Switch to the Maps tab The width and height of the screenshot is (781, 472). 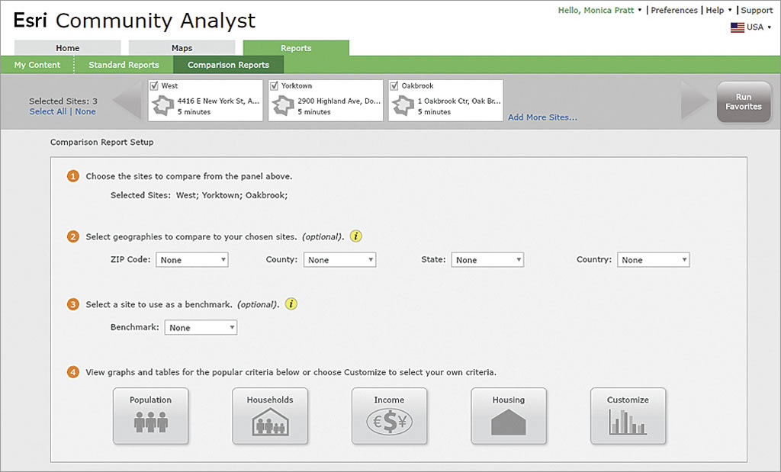point(182,48)
